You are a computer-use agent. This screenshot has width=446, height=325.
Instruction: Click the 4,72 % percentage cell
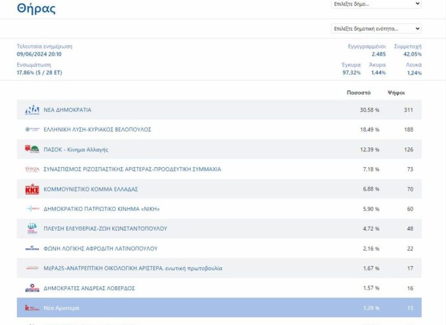click(371, 229)
